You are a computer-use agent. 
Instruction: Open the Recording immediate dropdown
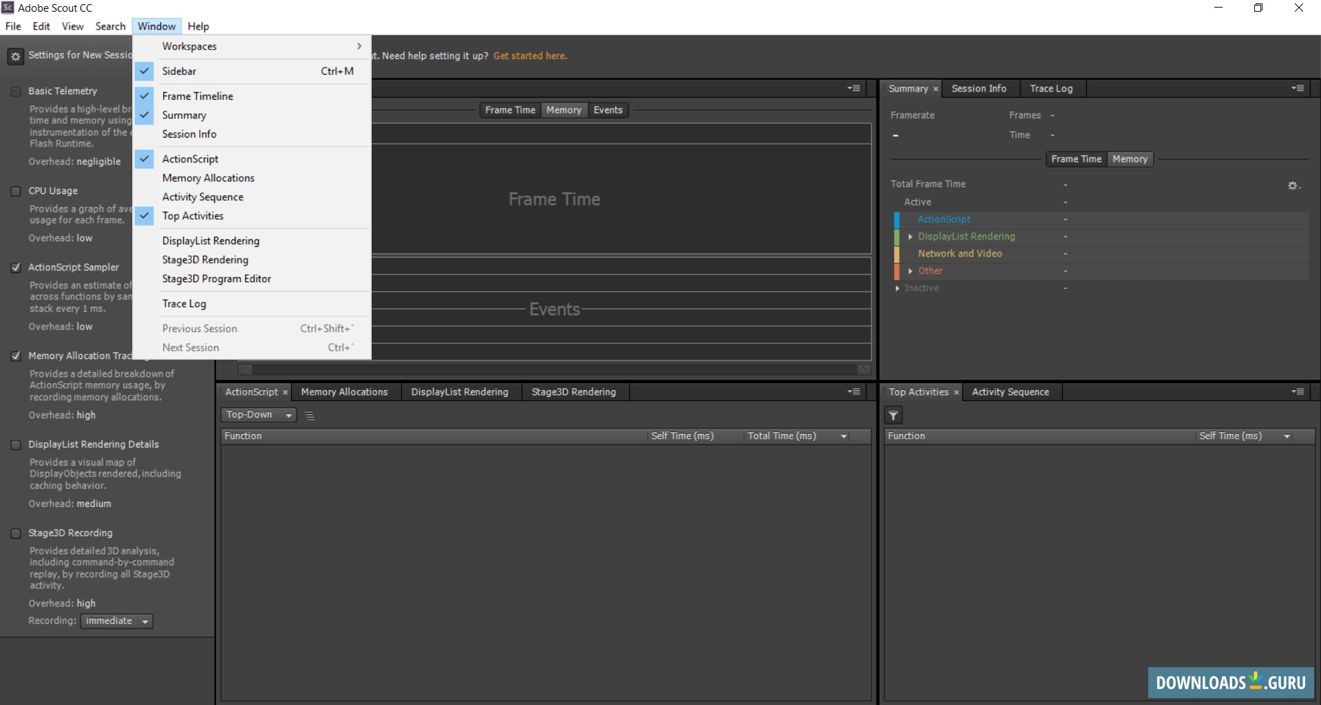117,621
